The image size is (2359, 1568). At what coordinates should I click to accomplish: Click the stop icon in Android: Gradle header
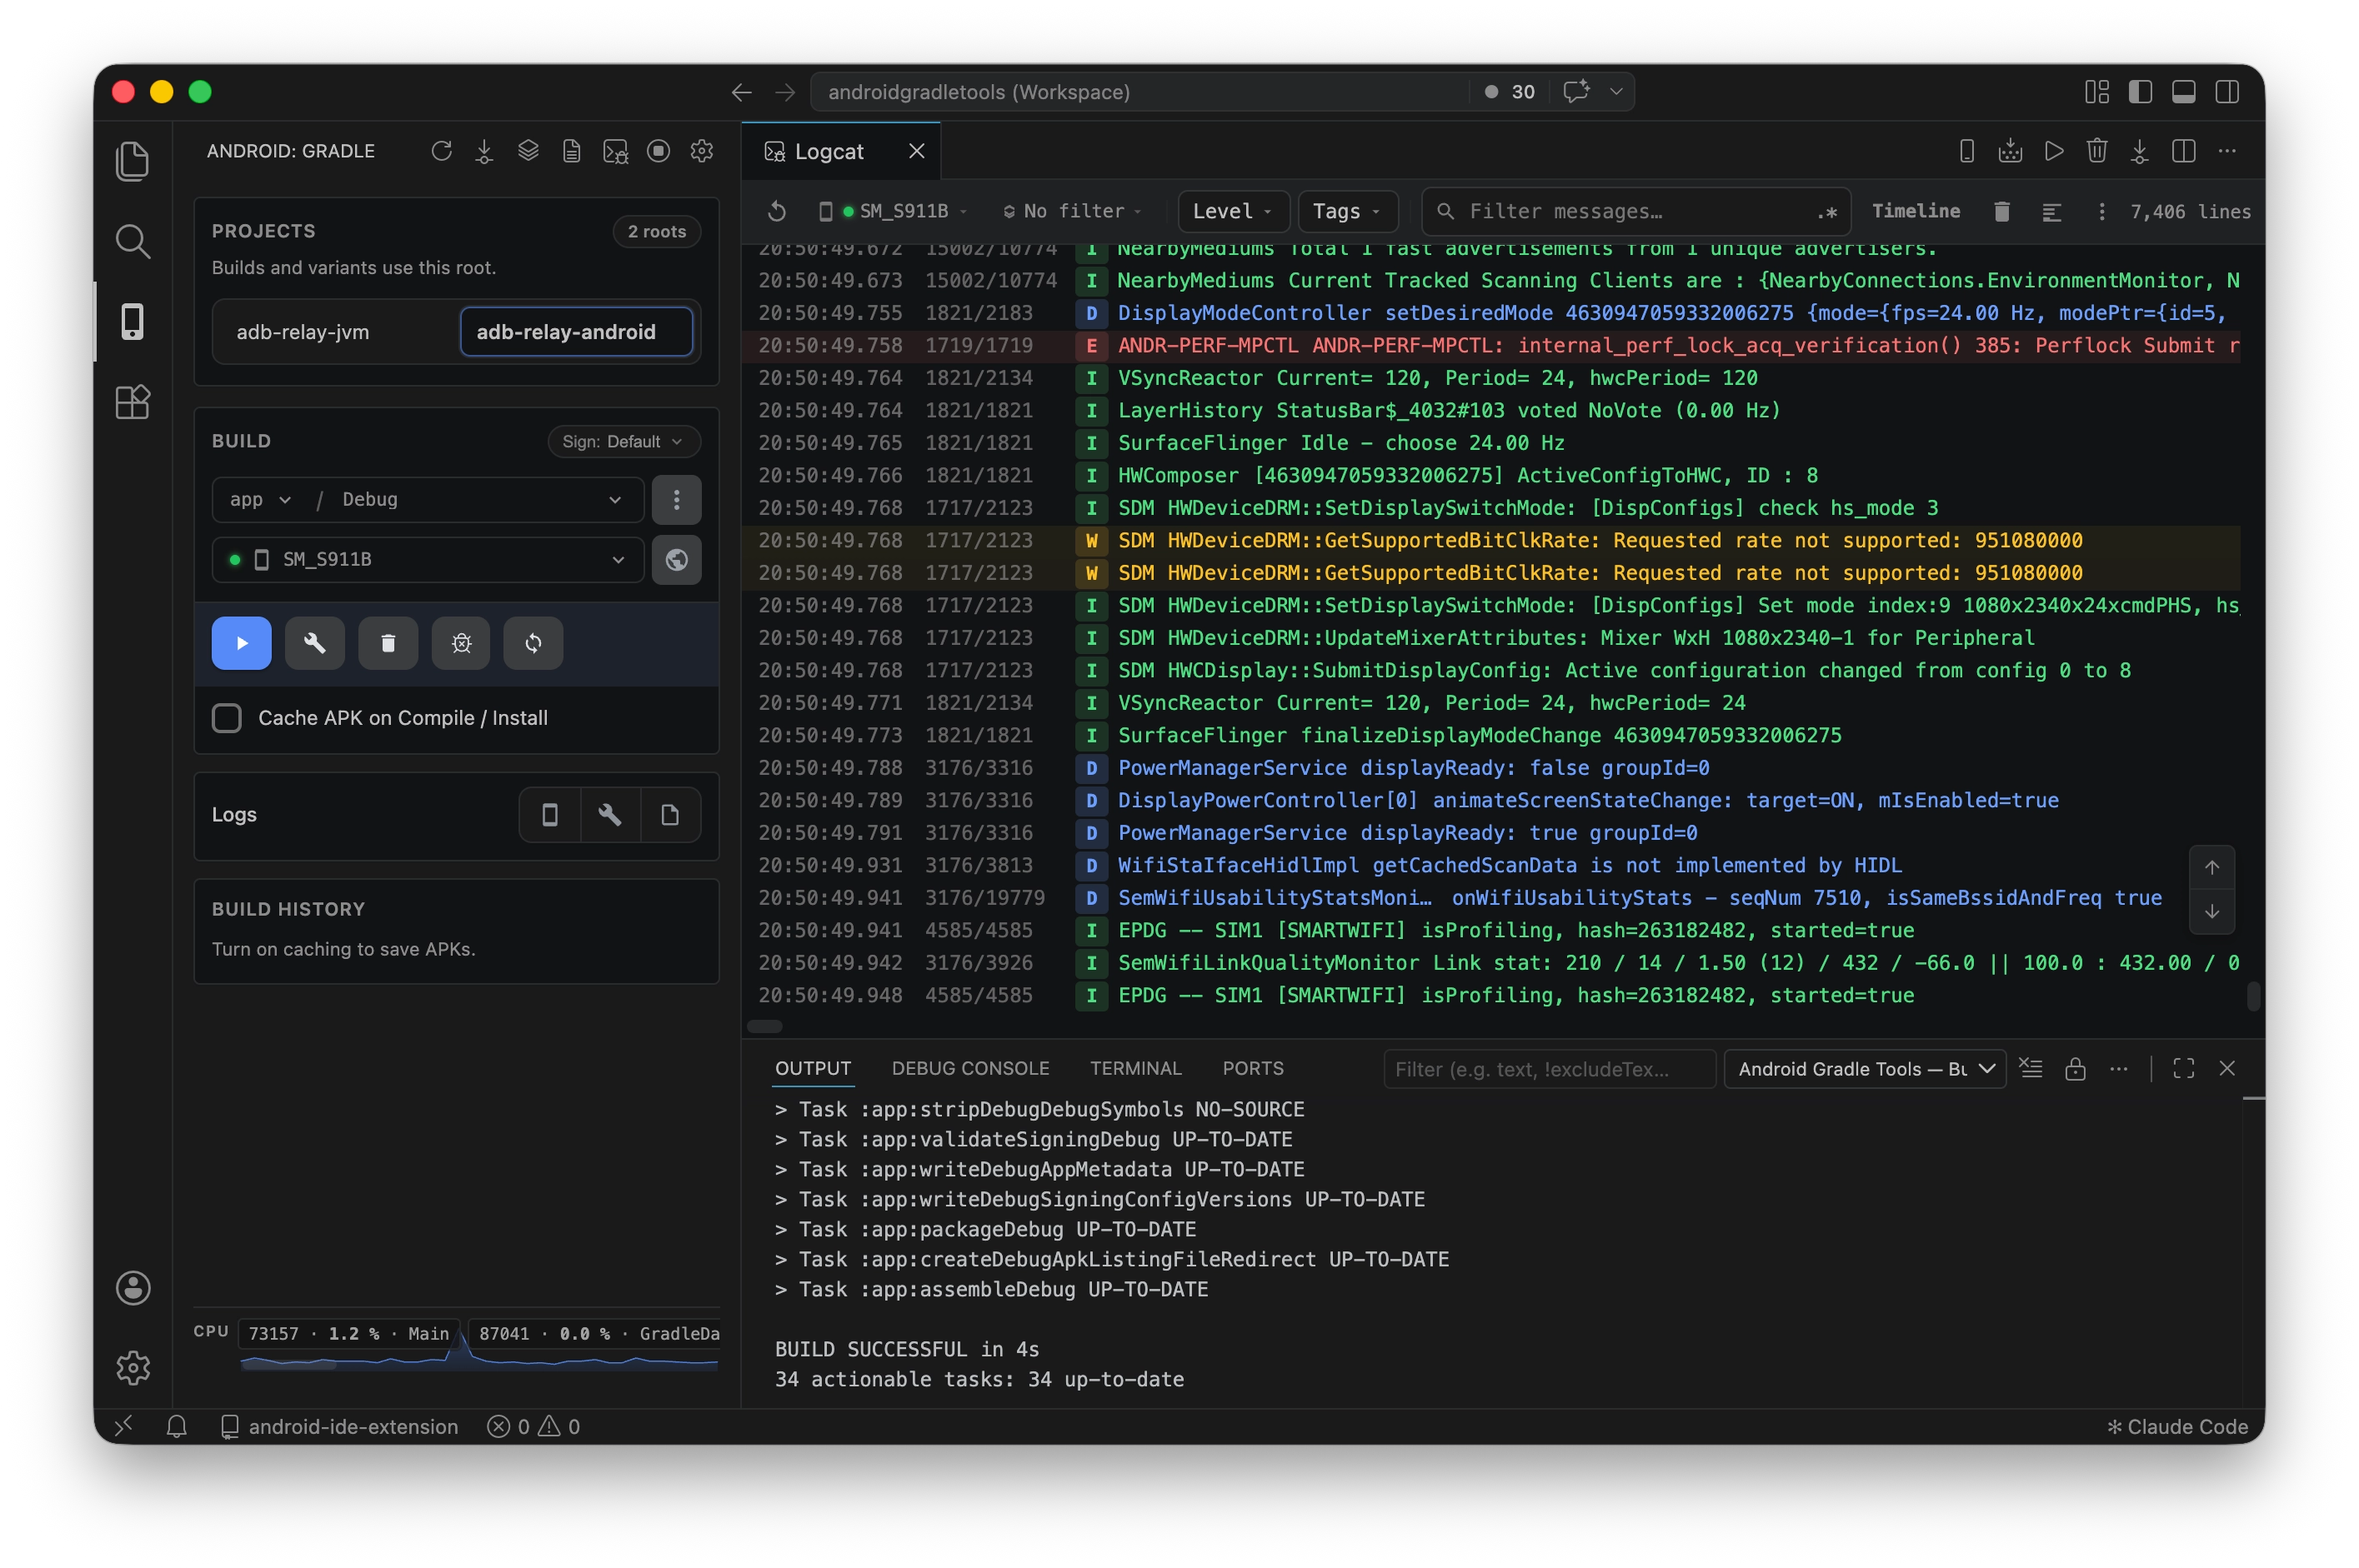(659, 151)
